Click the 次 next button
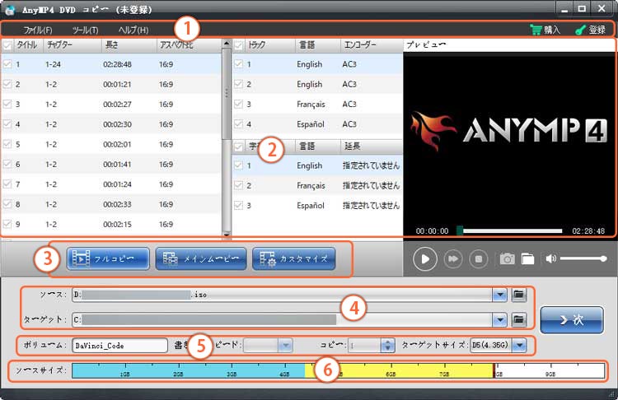 point(572,319)
